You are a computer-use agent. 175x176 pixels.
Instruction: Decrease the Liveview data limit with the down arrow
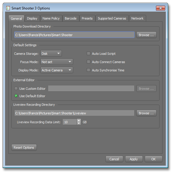tap(79, 123)
